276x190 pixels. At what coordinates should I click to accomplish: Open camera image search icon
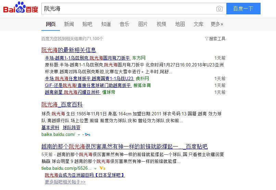[219, 9]
